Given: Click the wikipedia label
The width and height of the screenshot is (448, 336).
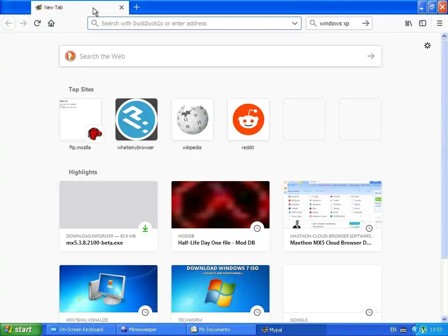Looking at the screenshot, I should point(192,147).
